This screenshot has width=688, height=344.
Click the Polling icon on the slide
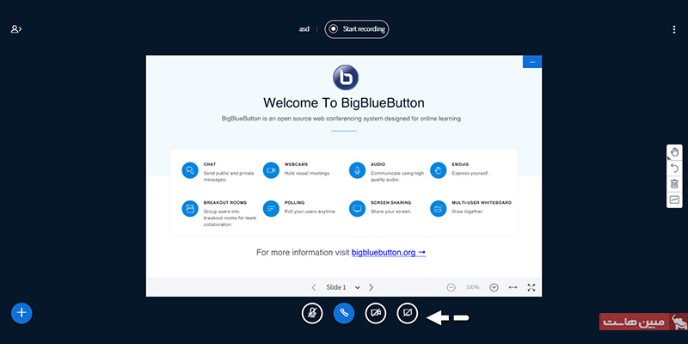(271, 208)
